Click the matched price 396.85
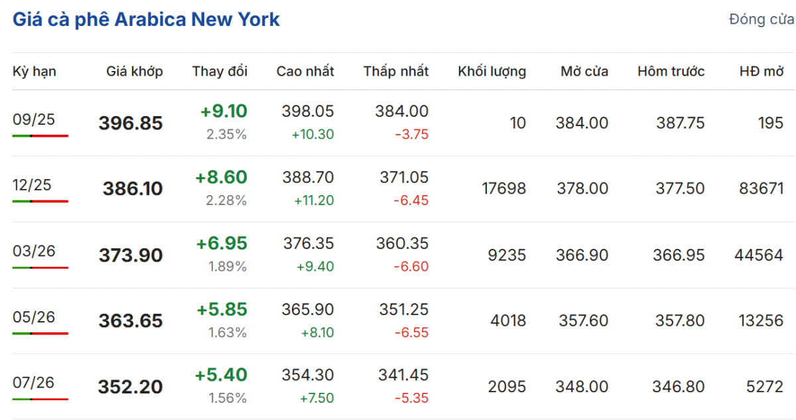 pyautogui.click(x=131, y=123)
